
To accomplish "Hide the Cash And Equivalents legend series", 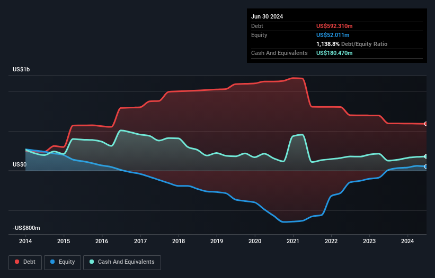I will 122,262.
